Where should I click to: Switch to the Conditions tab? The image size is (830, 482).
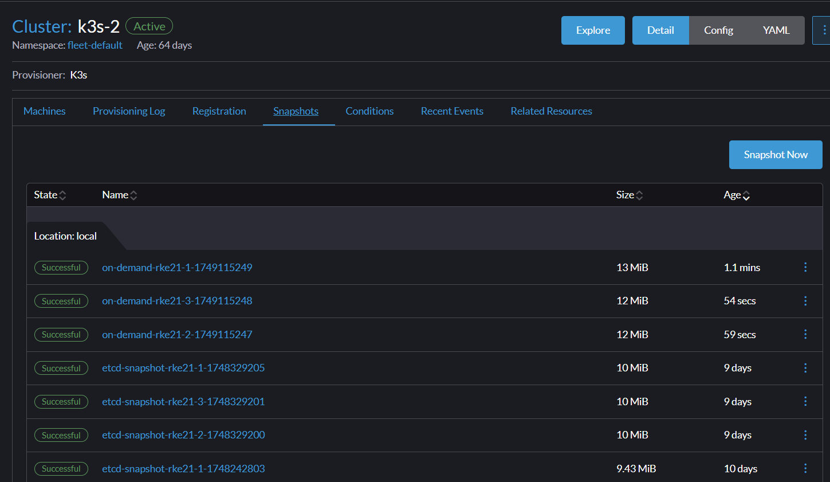pos(369,111)
